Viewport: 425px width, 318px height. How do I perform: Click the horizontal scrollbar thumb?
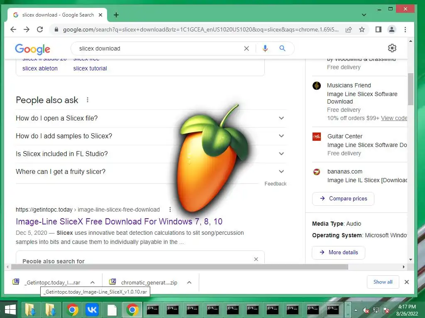point(179,267)
